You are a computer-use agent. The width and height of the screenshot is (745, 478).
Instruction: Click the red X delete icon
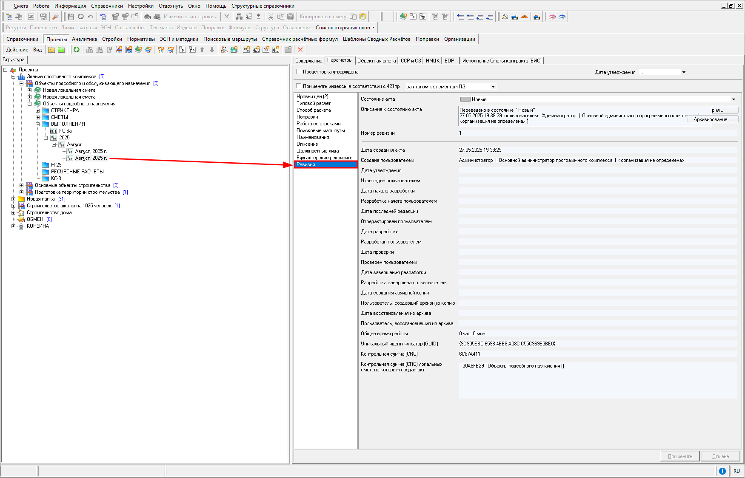[300, 50]
